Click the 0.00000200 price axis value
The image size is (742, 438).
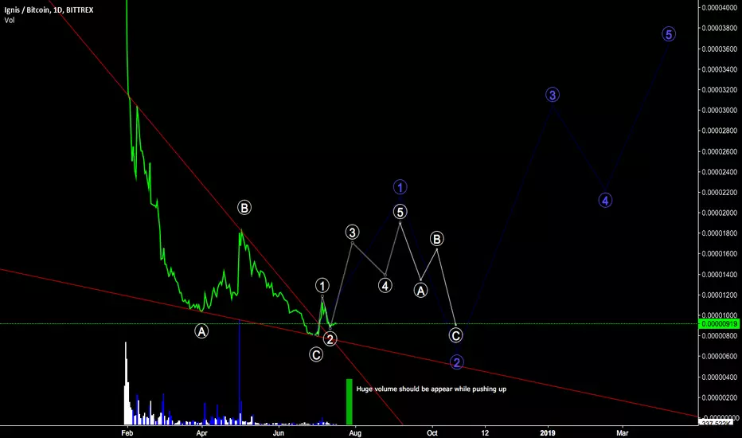[x=719, y=397]
